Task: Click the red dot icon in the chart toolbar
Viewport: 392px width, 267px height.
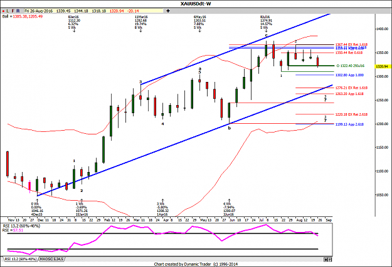Action: click(x=3, y=11)
